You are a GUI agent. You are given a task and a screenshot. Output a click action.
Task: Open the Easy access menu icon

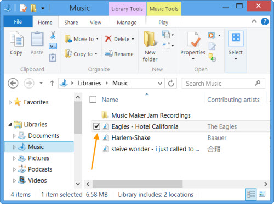click(168, 46)
